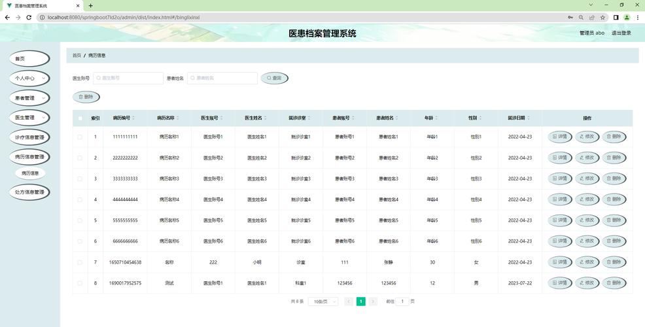This screenshot has height=327, width=645.
Task: Click 首页 in the breadcrumb
Action: (x=77, y=55)
